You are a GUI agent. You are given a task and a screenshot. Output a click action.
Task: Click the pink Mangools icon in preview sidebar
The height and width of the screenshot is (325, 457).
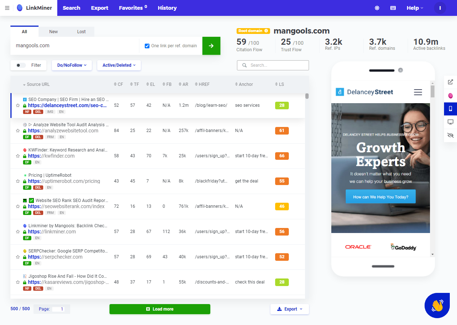pos(451,96)
